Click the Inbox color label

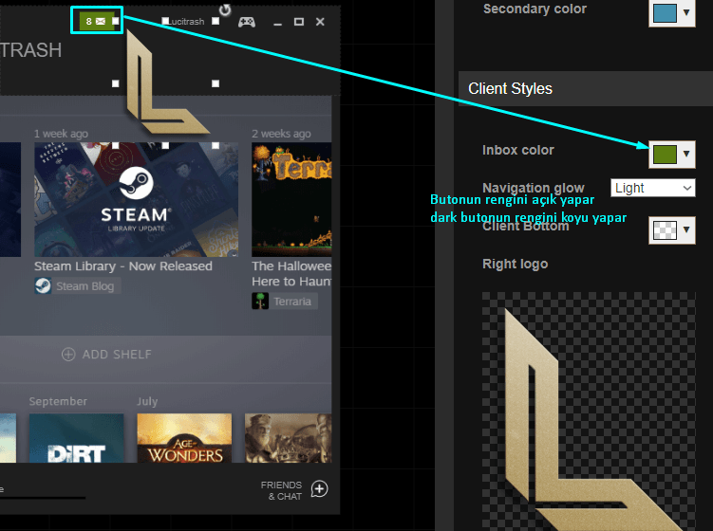(x=518, y=151)
